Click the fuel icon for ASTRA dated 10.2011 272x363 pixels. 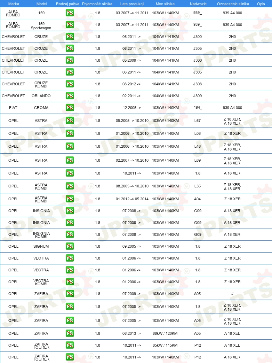pyautogui.click(x=70, y=173)
